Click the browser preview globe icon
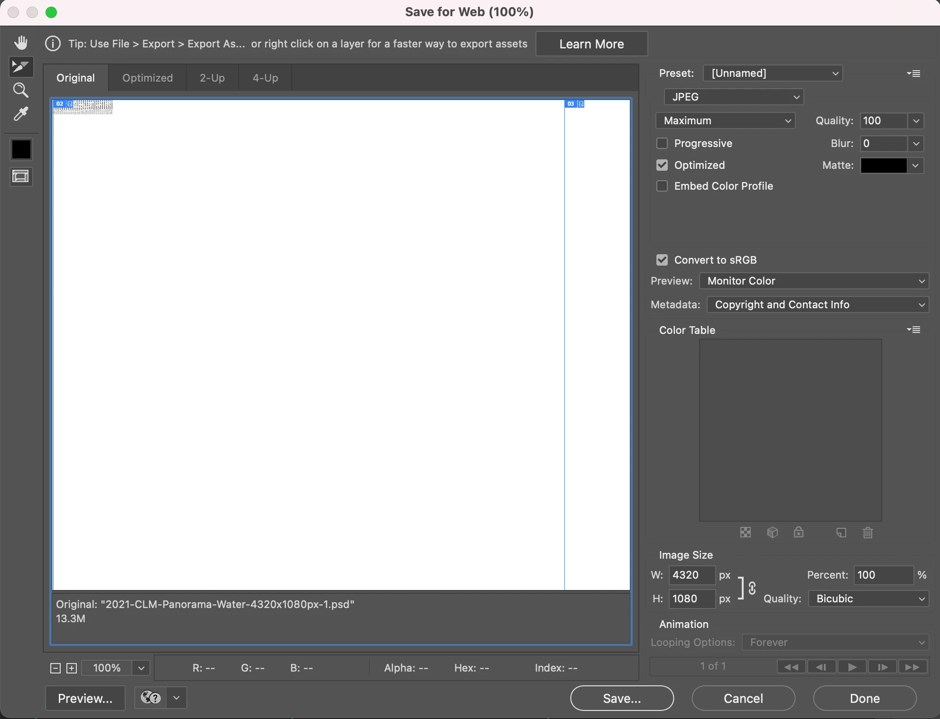The height and width of the screenshot is (719, 940). pyautogui.click(x=151, y=698)
